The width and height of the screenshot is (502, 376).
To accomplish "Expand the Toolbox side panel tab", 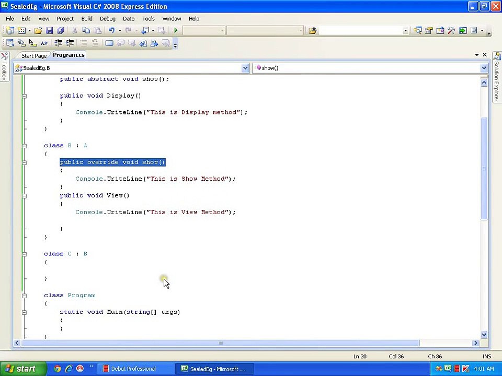I will point(5,66).
